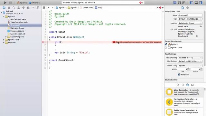The image size is (206, 116).
Task: Open the Find navigator search icon
Action: (14, 8)
